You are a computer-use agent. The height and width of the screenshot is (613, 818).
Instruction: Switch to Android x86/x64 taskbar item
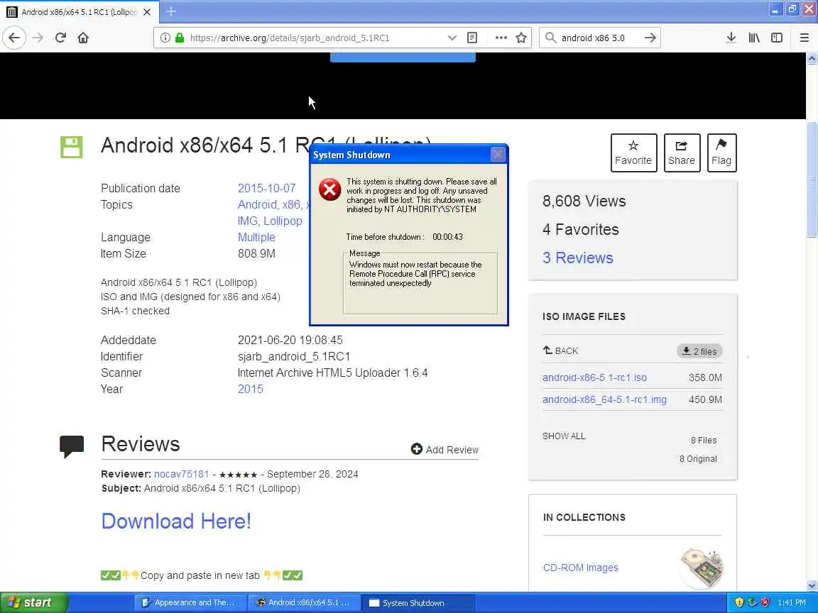point(304,602)
